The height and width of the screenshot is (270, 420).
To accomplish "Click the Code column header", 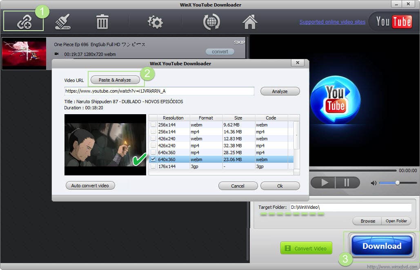I will point(271,118).
